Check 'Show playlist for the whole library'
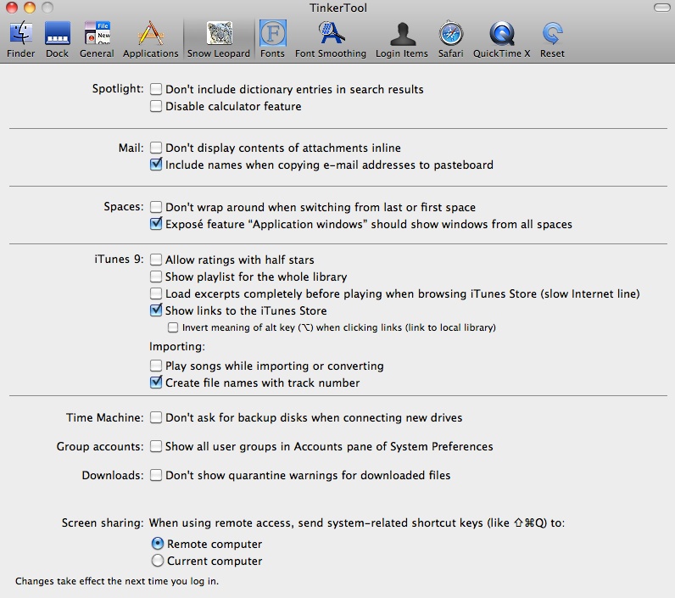The height and width of the screenshot is (598, 675). click(x=156, y=277)
